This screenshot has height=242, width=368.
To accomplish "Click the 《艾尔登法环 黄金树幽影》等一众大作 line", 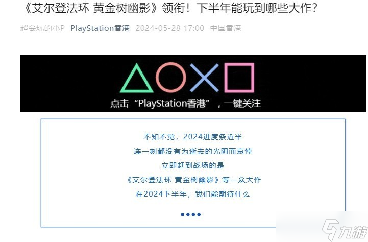I will (193, 180).
